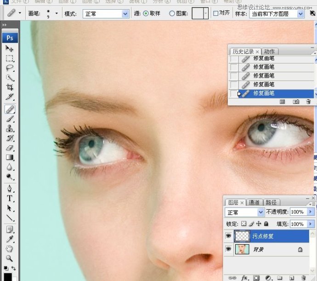Open the layer style fx menu
Image resolution: width=317 pixels, height=281 pixels.
(x=244, y=278)
